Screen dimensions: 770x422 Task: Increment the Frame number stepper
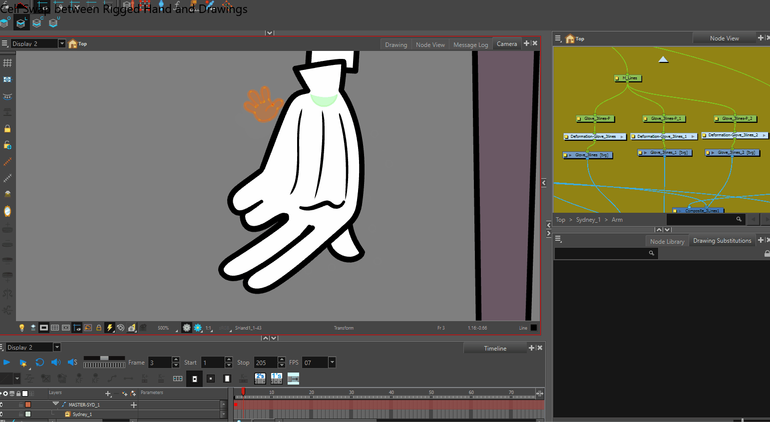pos(176,359)
